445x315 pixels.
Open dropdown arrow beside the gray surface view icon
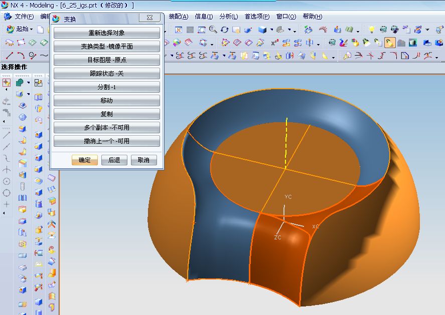pyautogui.click(x=289, y=30)
